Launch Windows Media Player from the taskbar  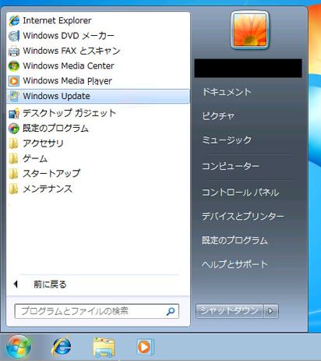(x=146, y=347)
